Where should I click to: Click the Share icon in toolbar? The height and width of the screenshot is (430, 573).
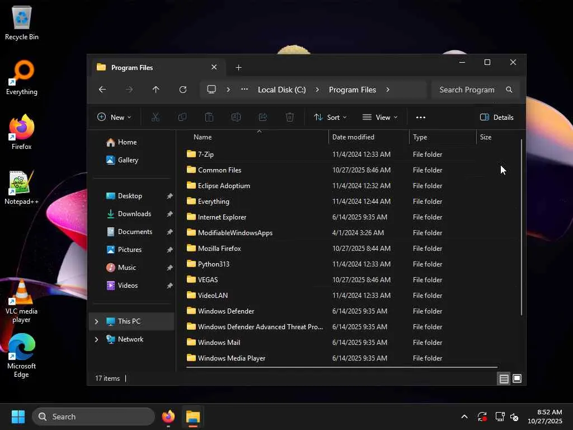point(263,117)
